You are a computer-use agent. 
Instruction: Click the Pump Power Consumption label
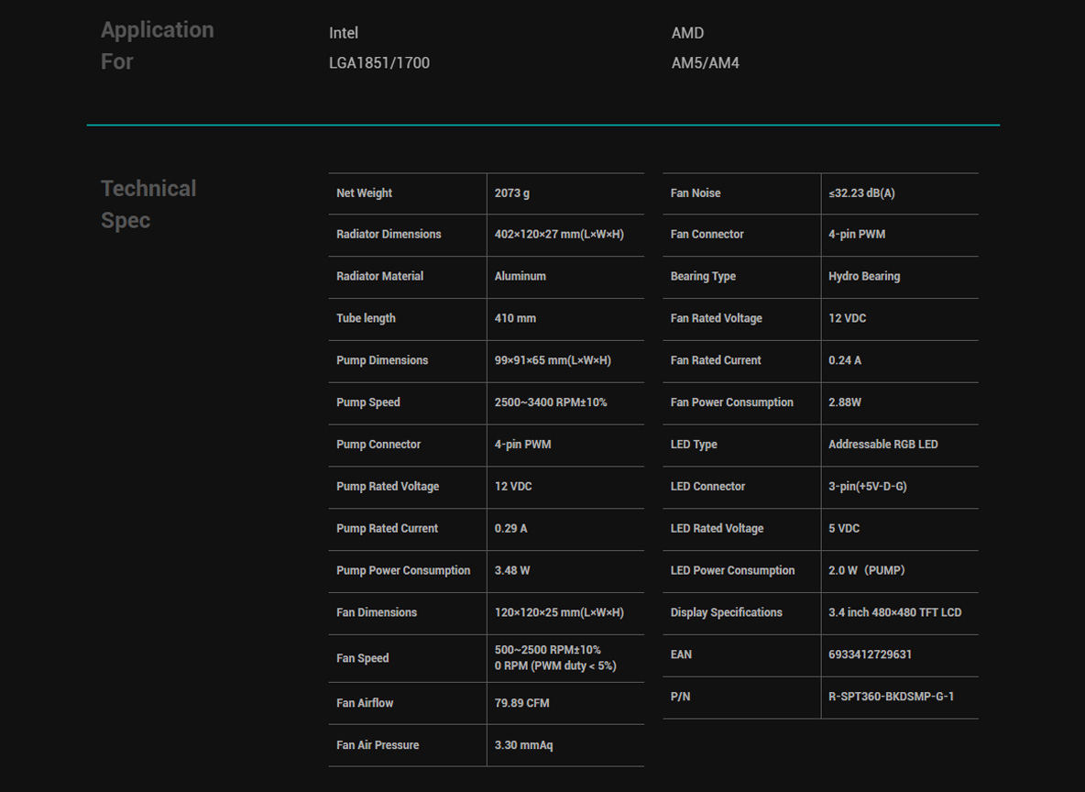(403, 570)
